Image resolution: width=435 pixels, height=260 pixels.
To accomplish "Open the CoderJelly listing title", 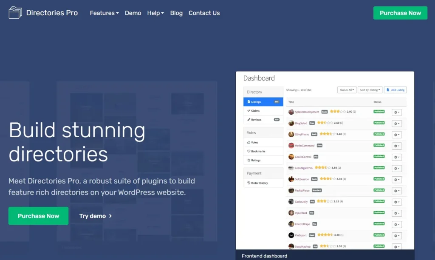I will click(301, 202).
